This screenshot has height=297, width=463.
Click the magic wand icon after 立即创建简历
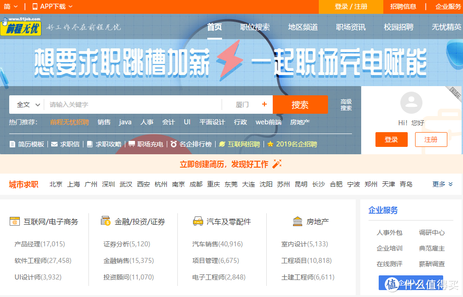pyautogui.click(x=277, y=164)
